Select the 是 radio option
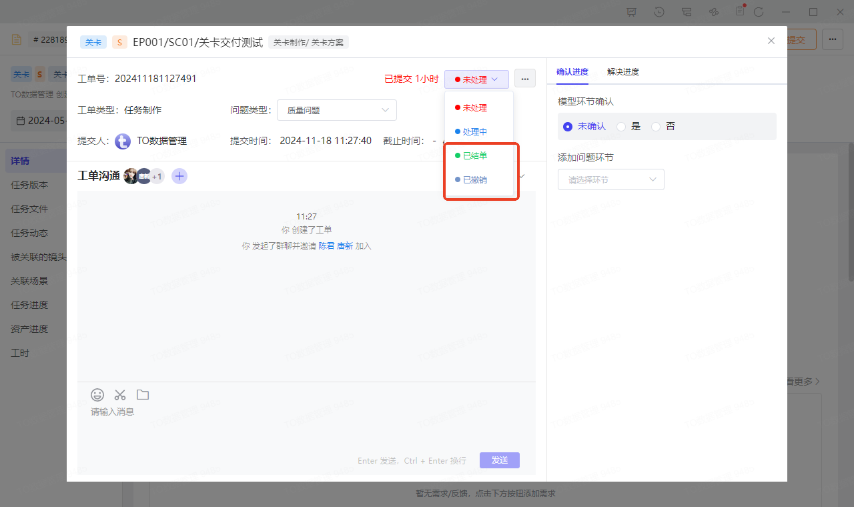 click(621, 127)
